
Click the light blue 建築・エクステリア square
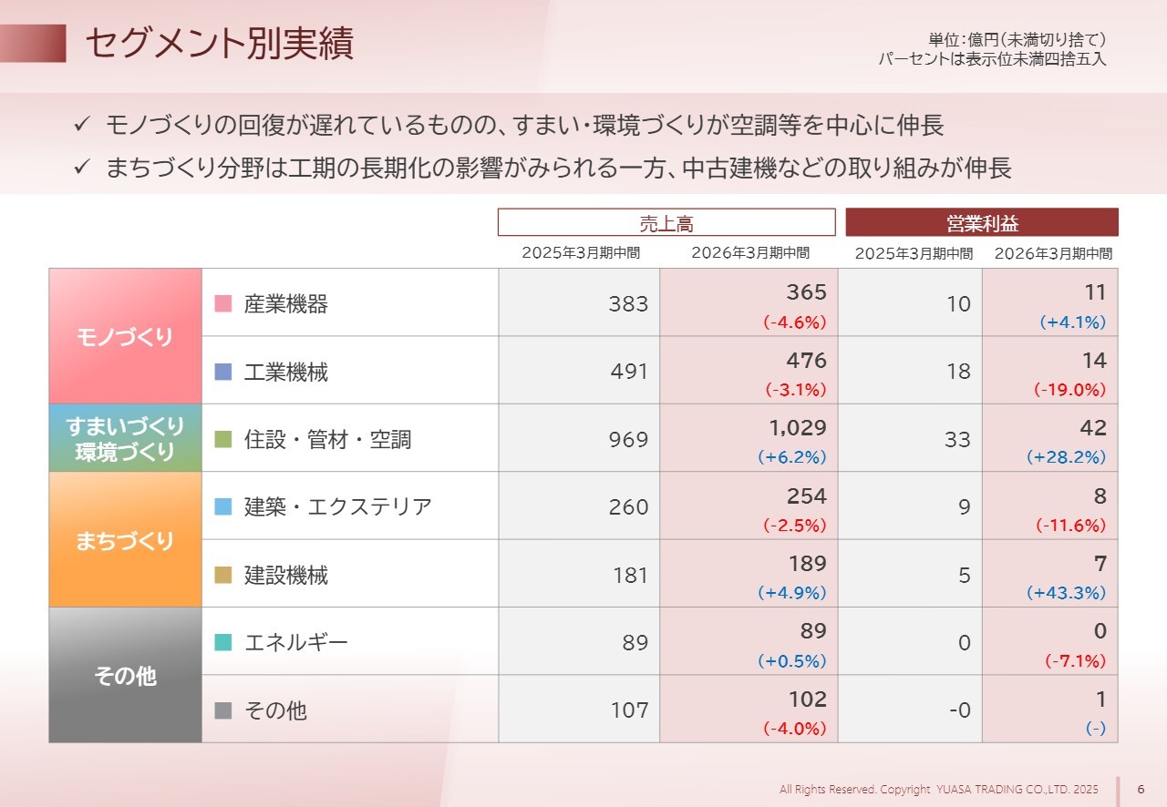click(x=223, y=507)
